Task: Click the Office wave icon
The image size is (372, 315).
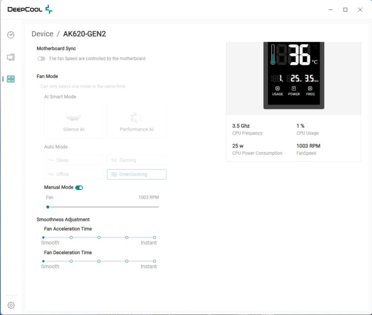Action: tap(51, 174)
